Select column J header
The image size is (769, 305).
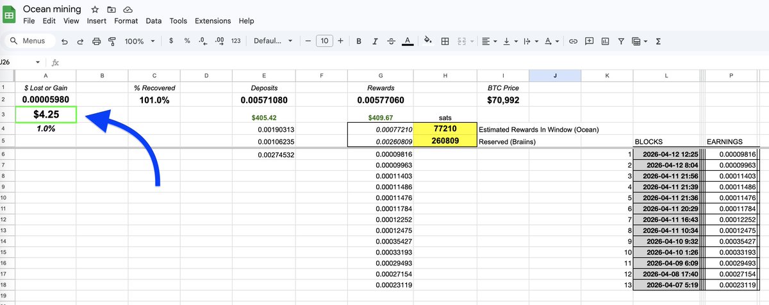(x=555, y=76)
